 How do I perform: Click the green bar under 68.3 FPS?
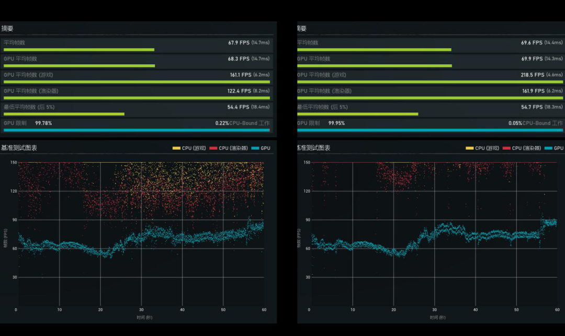80,65
